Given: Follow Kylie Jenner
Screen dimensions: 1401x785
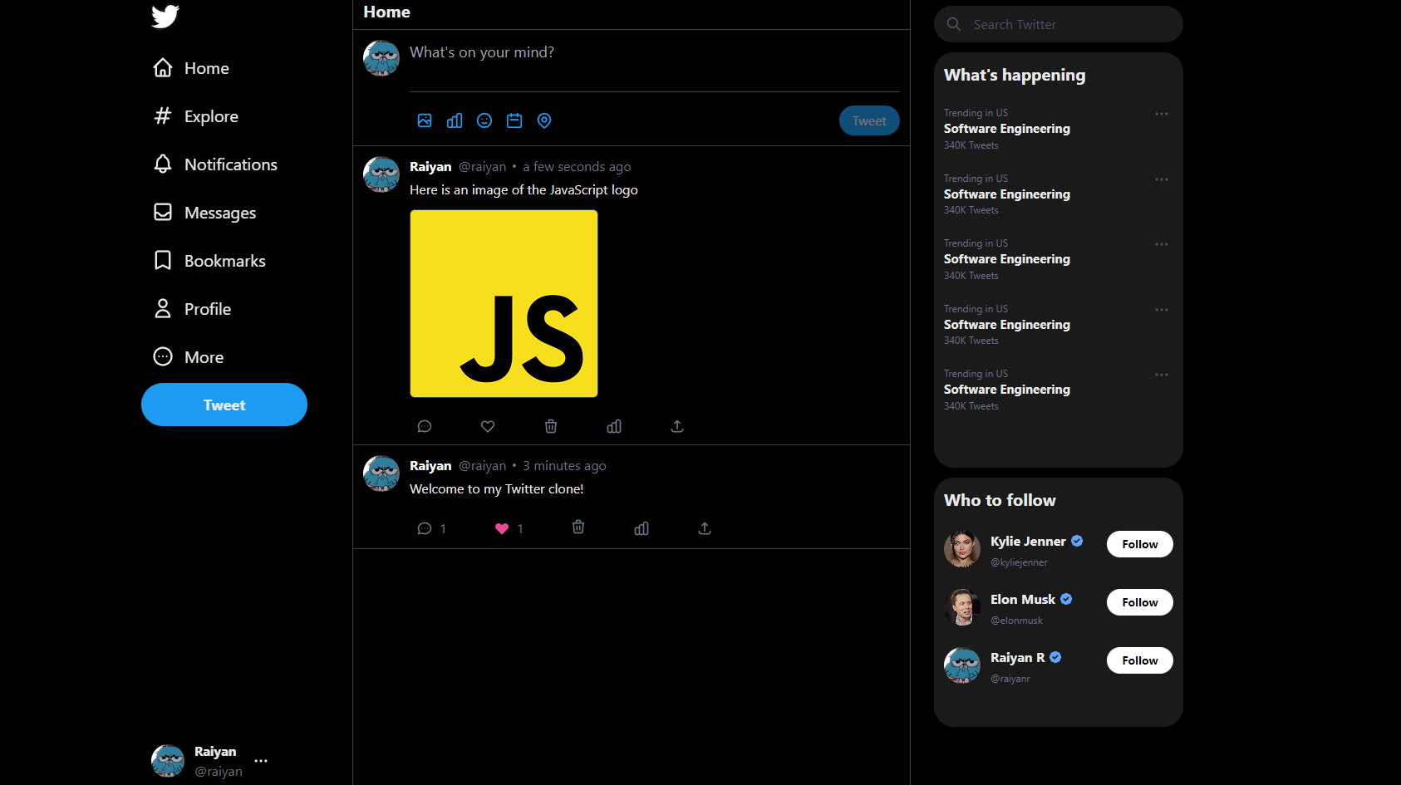Looking at the screenshot, I should pyautogui.click(x=1139, y=544).
